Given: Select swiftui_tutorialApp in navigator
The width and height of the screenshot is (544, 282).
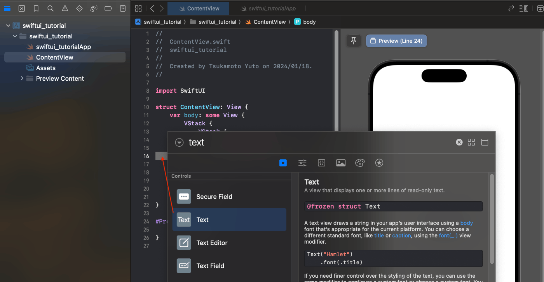Looking at the screenshot, I should click(63, 47).
